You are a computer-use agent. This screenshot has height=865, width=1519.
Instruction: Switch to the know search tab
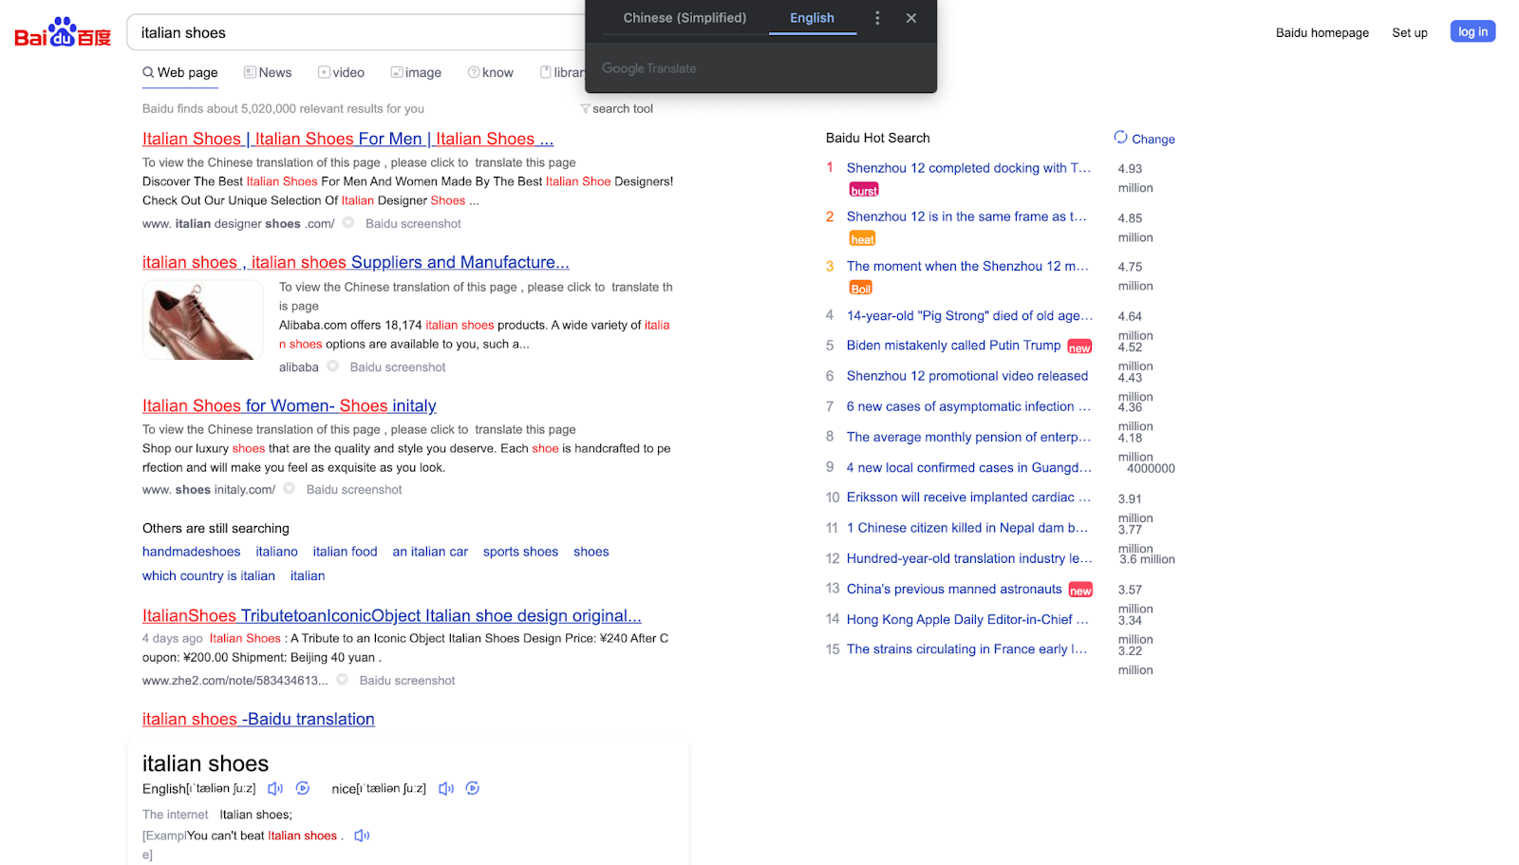point(491,73)
